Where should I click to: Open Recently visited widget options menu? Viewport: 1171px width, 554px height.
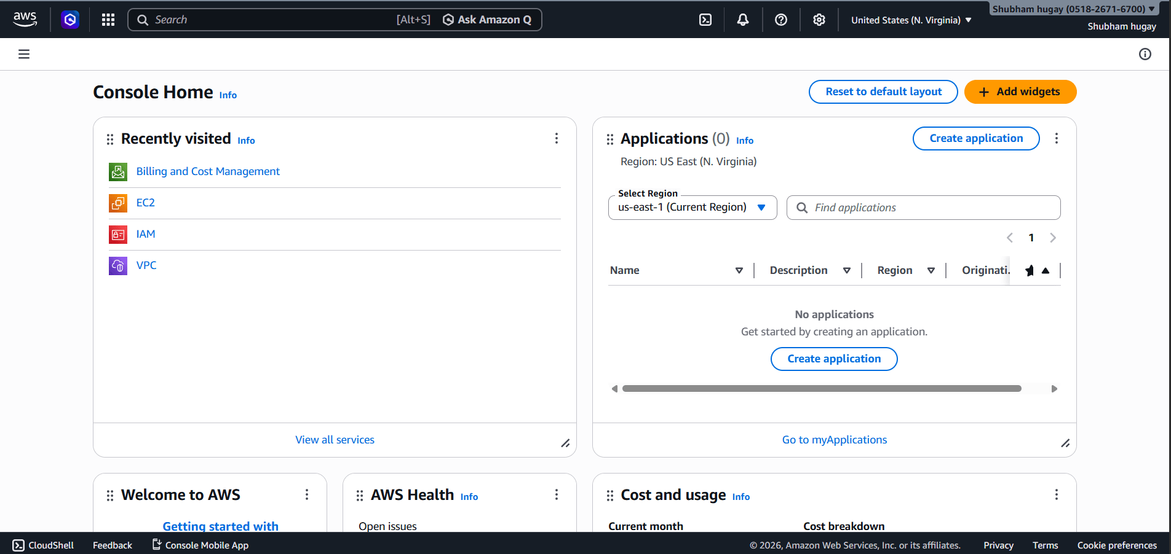pyautogui.click(x=557, y=138)
